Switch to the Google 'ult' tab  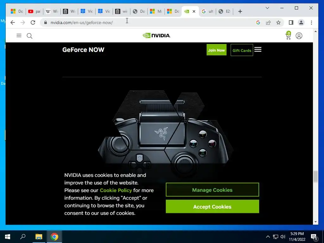pos(207,11)
